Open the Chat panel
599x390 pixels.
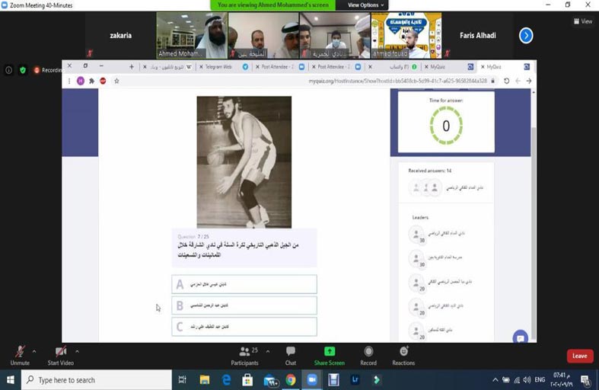[290, 354]
